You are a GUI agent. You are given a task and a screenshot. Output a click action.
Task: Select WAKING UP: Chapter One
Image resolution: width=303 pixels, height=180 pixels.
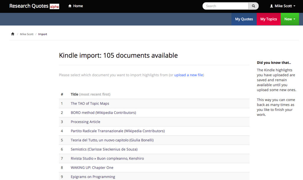click(92, 168)
